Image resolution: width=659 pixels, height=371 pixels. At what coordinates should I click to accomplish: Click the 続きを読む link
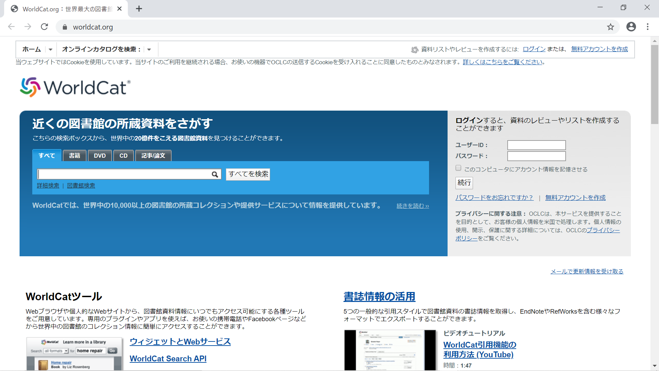point(413,206)
